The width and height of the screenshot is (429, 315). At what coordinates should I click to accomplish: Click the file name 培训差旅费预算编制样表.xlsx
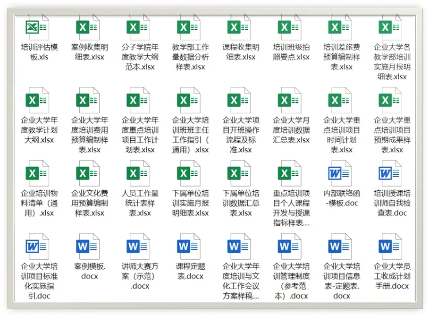pos(341,57)
